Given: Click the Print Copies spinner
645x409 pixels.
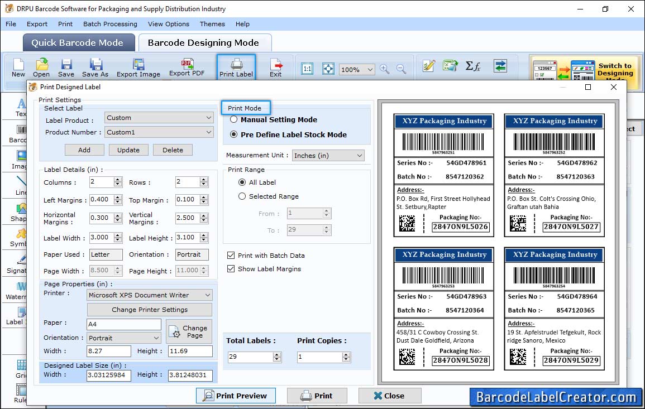Looking at the screenshot, I should coord(346,357).
